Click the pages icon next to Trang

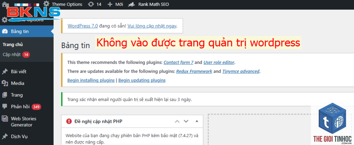pos(5,95)
